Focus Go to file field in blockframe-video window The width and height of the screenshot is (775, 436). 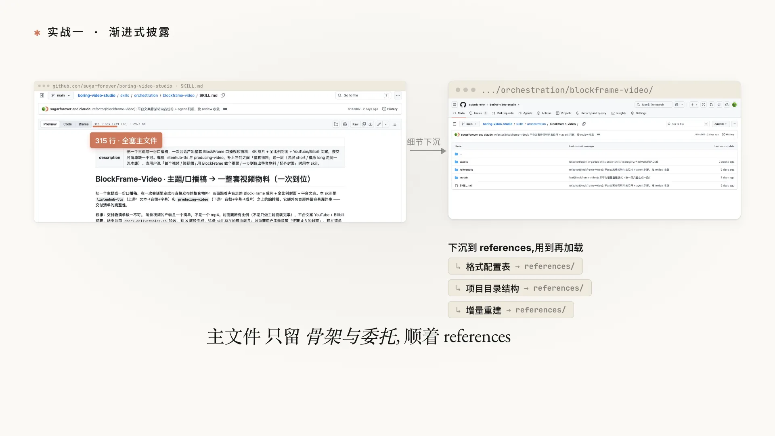[x=688, y=124]
